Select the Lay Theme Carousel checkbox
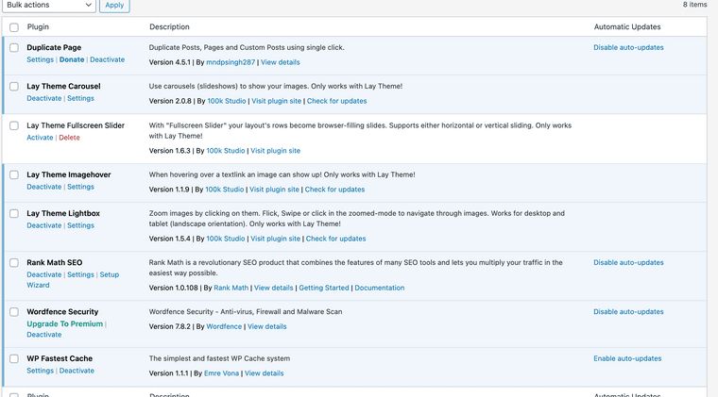The image size is (718, 397). pyautogui.click(x=13, y=86)
